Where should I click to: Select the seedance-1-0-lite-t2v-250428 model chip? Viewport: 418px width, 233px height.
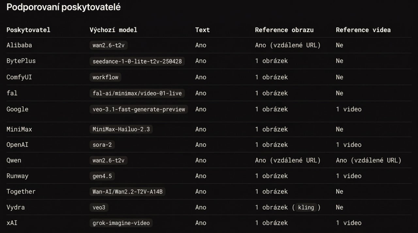[x=137, y=61]
